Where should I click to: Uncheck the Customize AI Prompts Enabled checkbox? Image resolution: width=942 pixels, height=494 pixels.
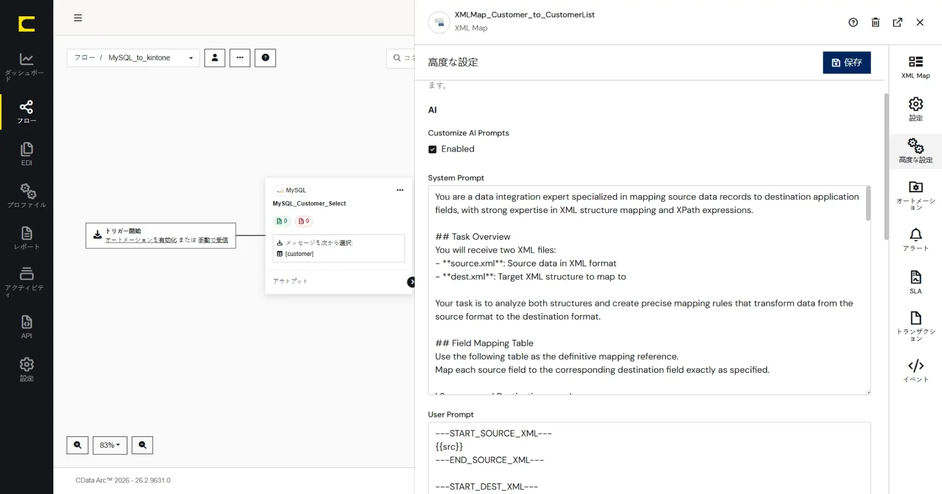pyautogui.click(x=433, y=149)
